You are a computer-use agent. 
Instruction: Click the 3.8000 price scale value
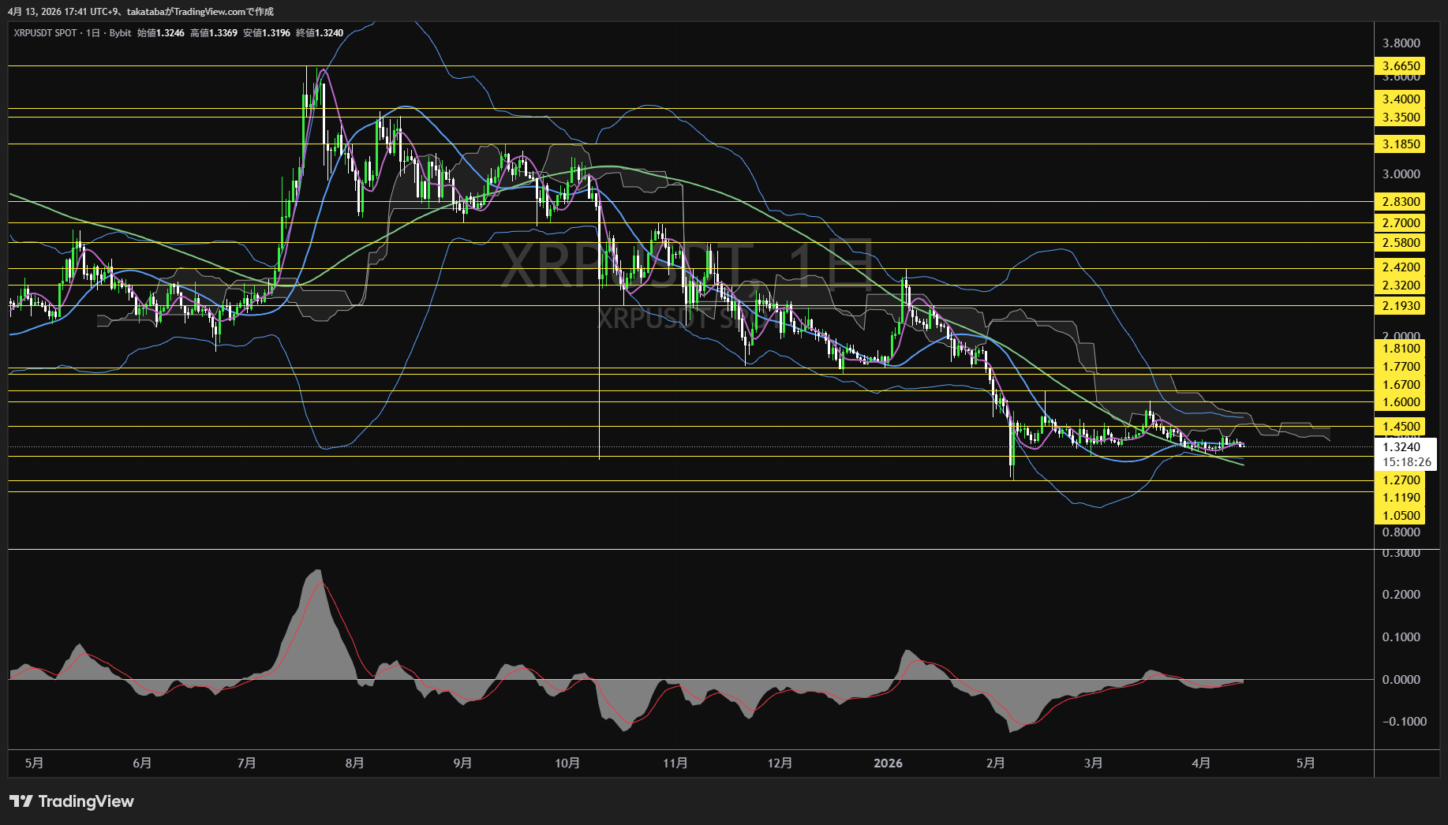1401,43
